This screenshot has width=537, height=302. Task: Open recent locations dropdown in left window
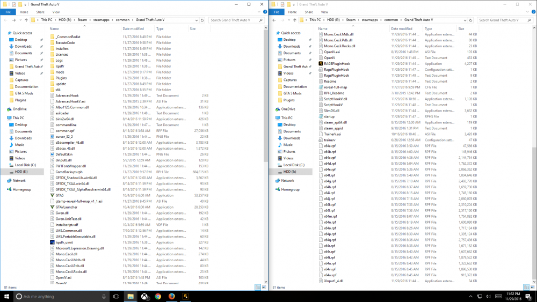[20, 20]
